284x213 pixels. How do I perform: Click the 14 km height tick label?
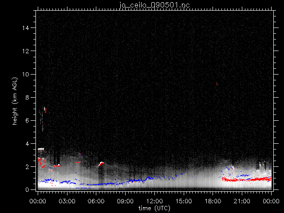[28, 28]
